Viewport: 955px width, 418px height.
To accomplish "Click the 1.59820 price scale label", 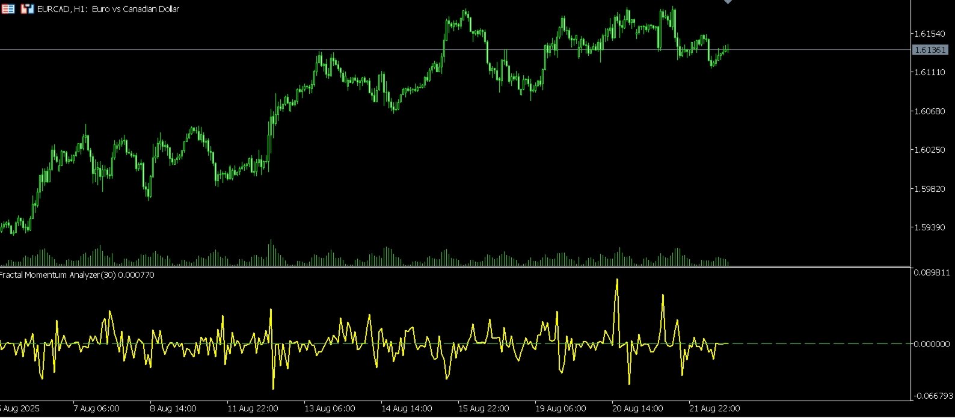I will 930,189.
